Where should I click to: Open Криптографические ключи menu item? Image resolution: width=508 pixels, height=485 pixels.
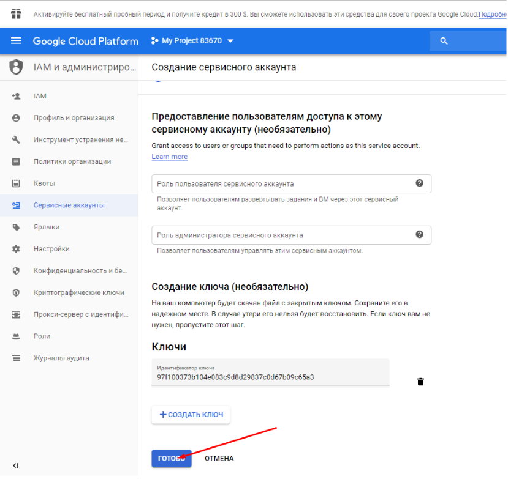coord(78,292)
